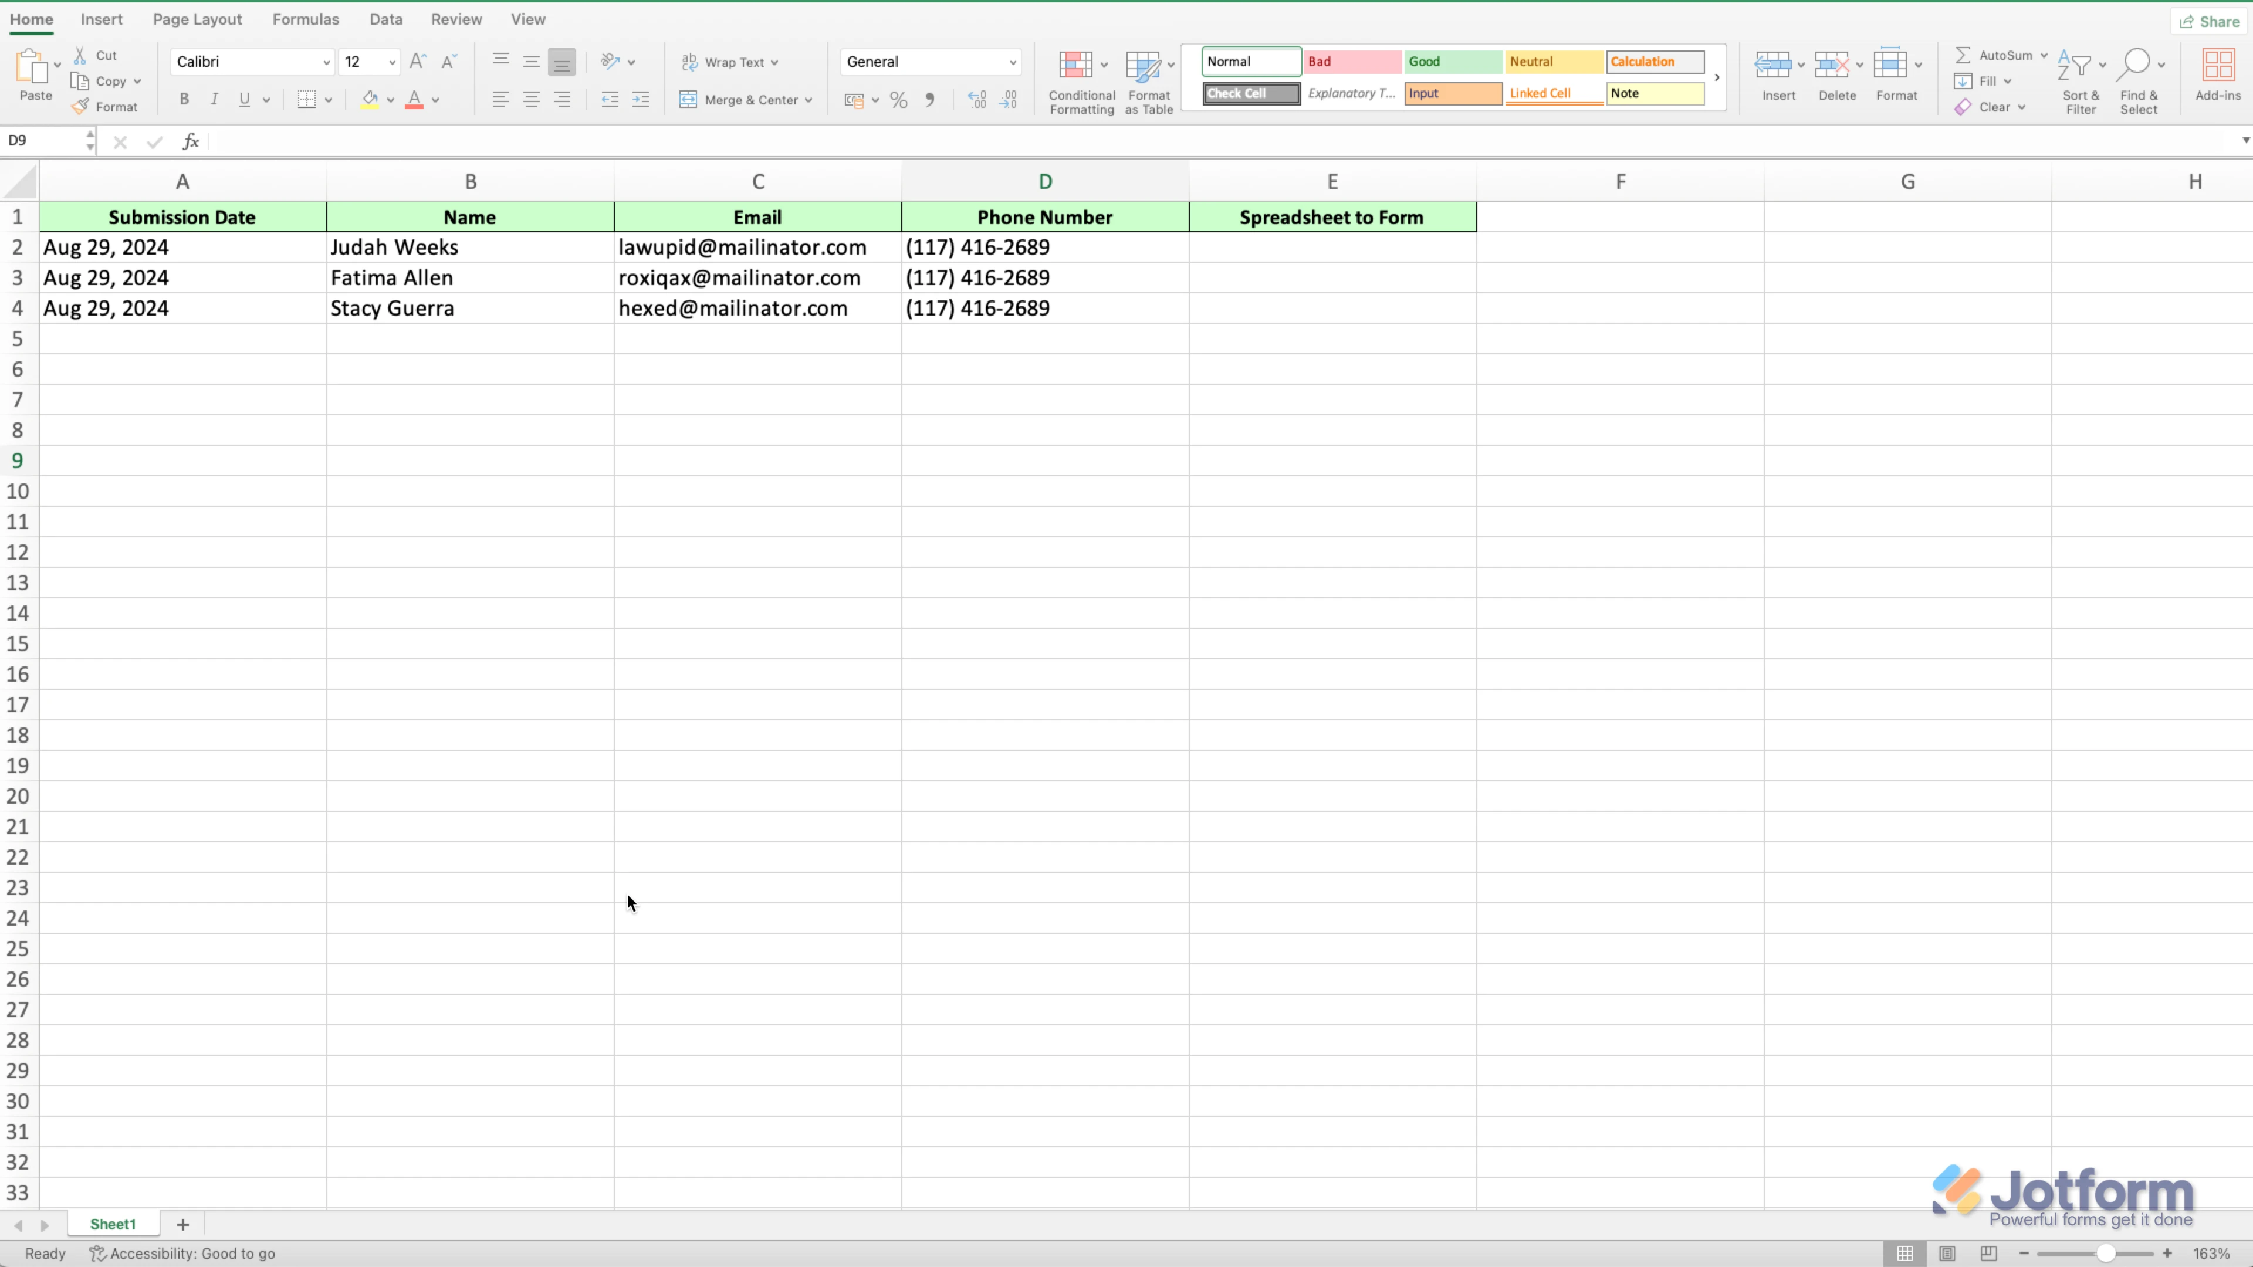Open the fill color dropdown arrow
The width and height of the screenshot is (2253, 1267).
pyautogui.click(x=391, y=99)
